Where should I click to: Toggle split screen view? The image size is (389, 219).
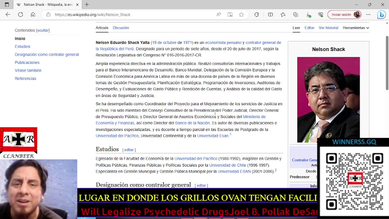click(x=270, y=15)
